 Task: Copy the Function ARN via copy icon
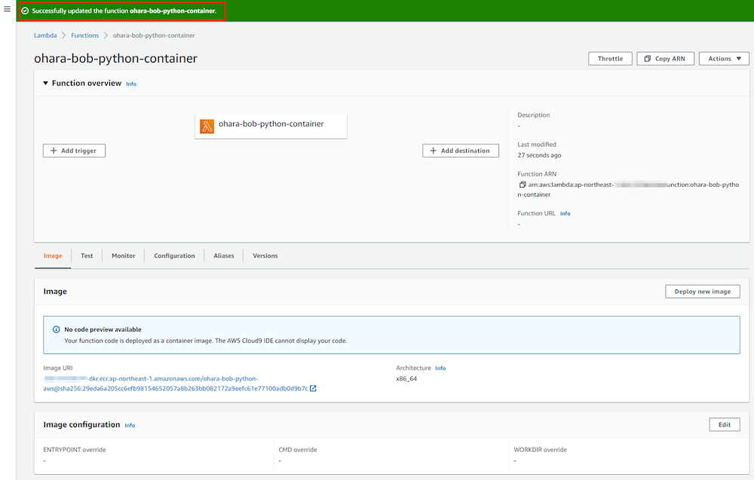(522, 185)
